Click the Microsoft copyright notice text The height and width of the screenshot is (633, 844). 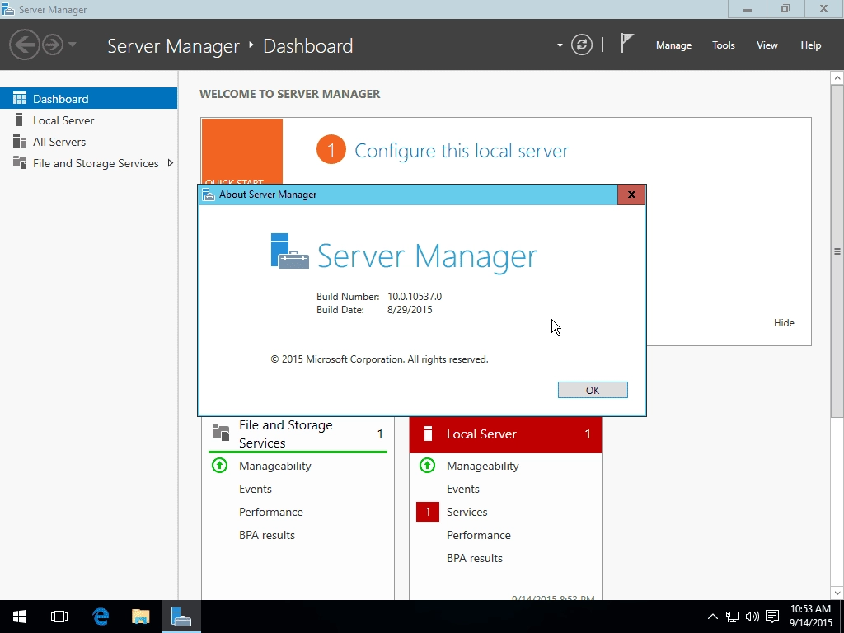coord(379,359)
